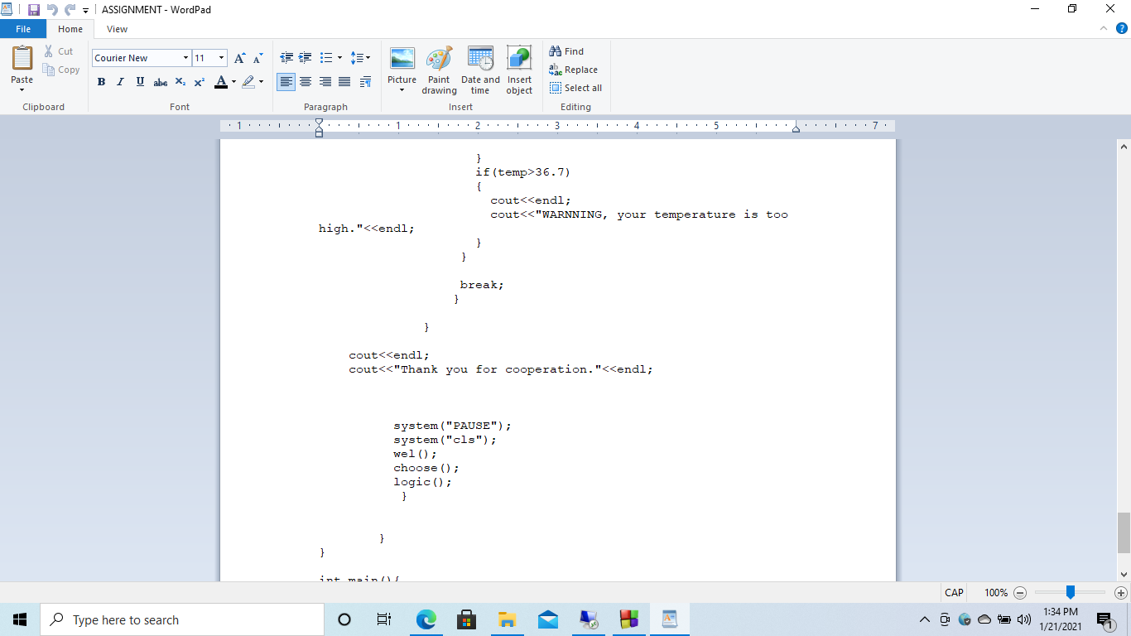Toggle superscript formatting

coord(200,82)
